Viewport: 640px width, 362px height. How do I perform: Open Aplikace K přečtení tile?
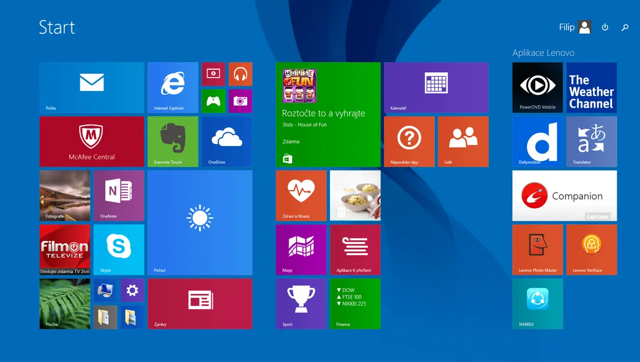[355, 250]
